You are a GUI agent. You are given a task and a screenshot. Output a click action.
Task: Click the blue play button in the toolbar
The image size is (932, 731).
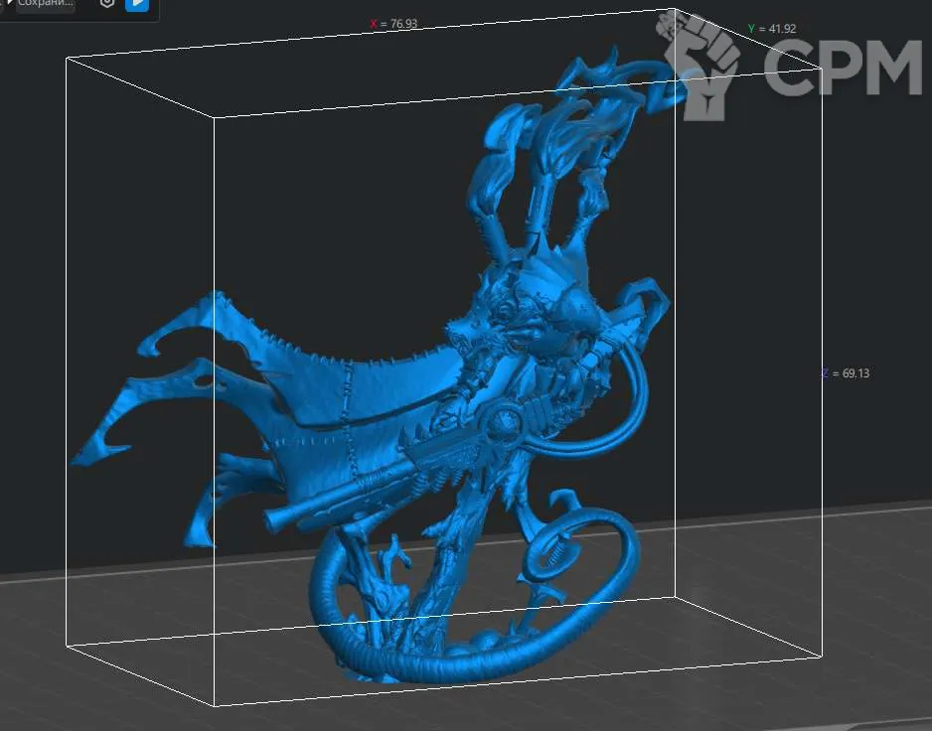[137, 4]
